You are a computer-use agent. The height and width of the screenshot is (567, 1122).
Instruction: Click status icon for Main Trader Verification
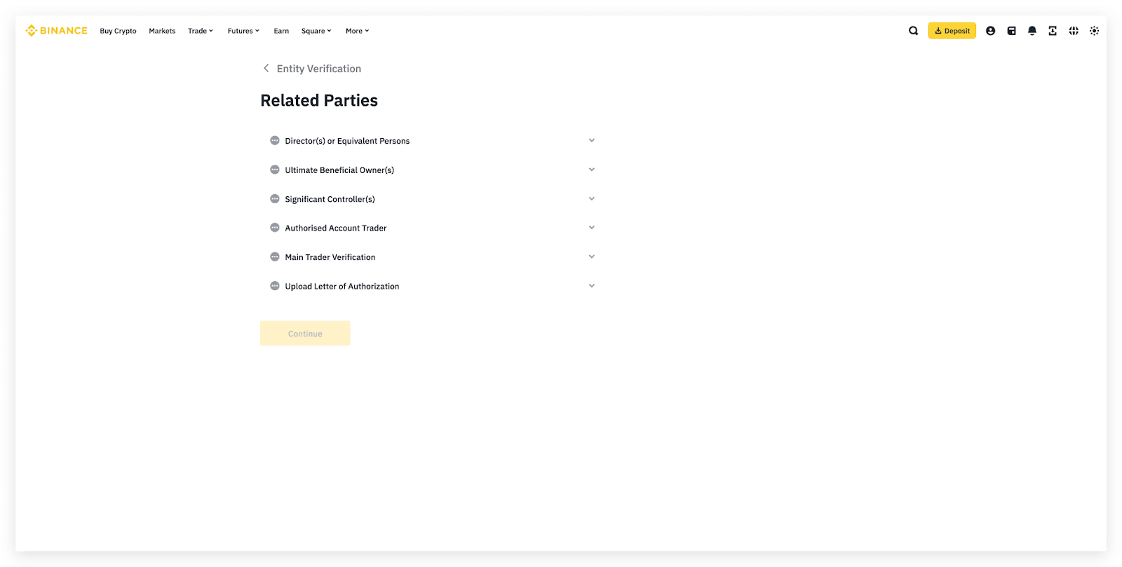click(275, 257)
